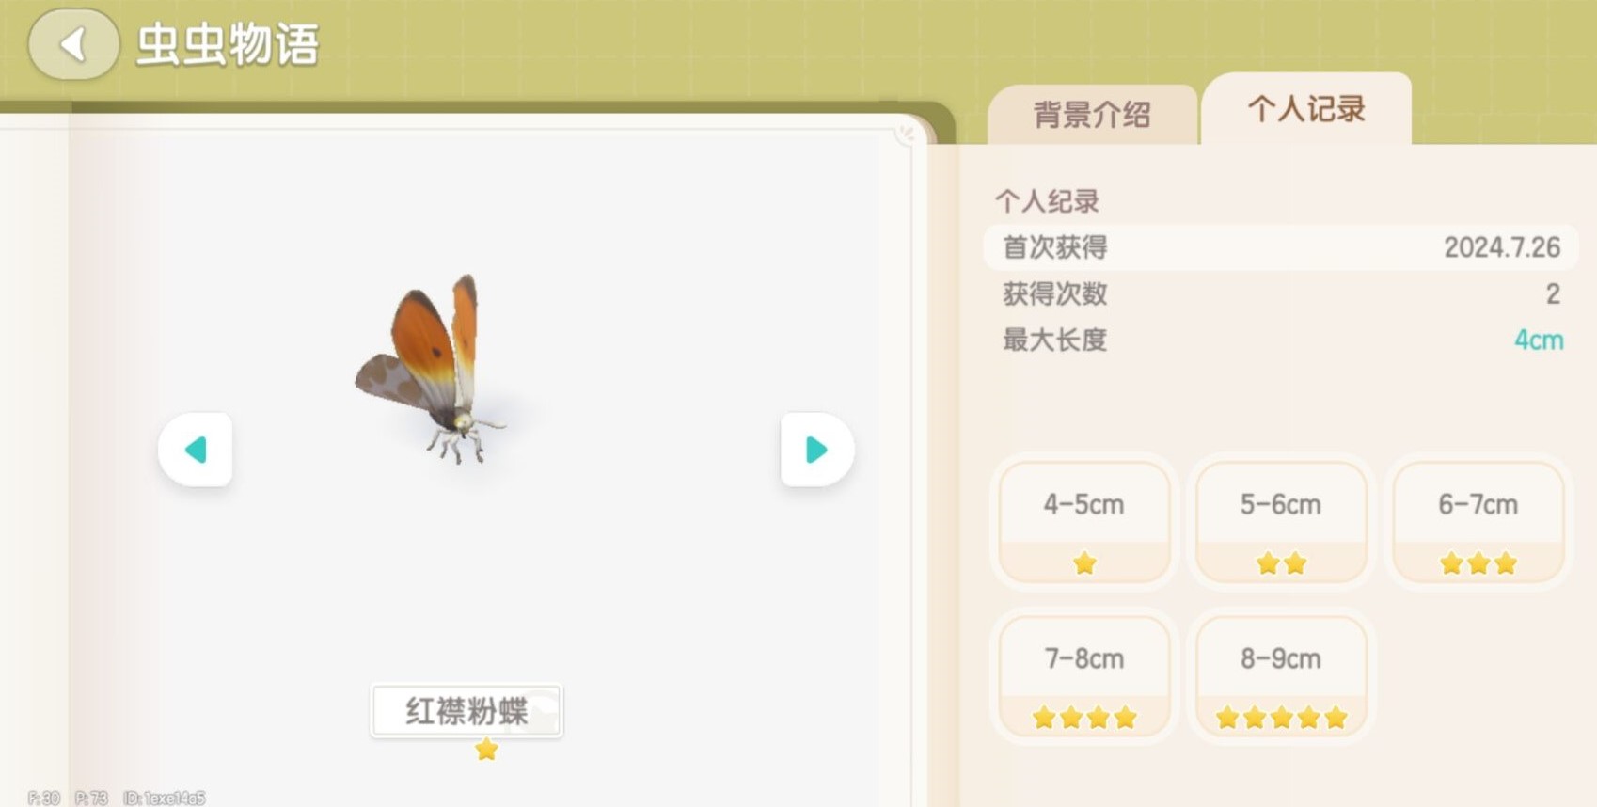Click the 2024.7.26 first obtained date
The width and height of the screenshot is (1597, 807).
[1502, 247]
